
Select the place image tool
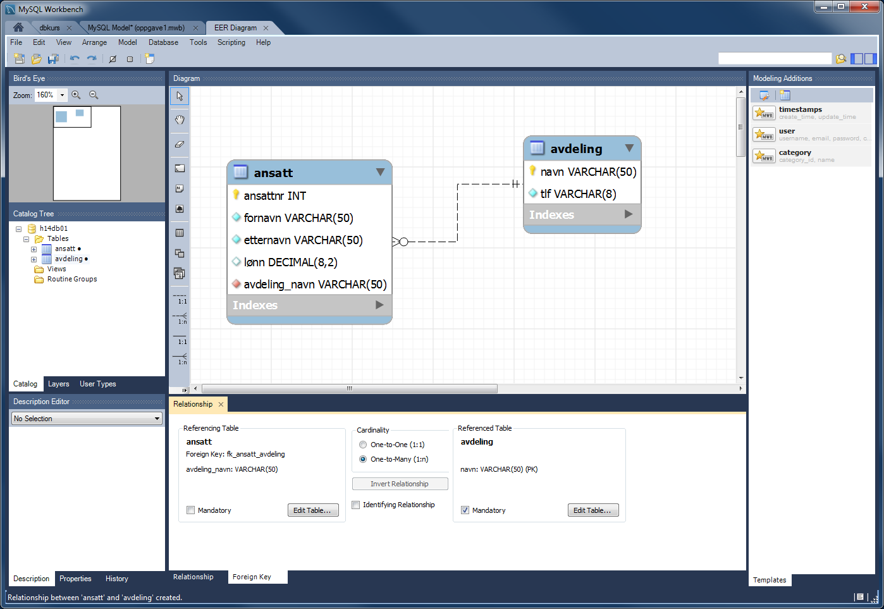pyautogui.click(x=180, y=209)
